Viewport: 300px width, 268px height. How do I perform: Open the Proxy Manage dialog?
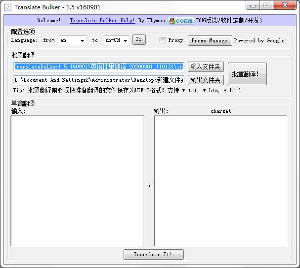click(x=209, y=40)
